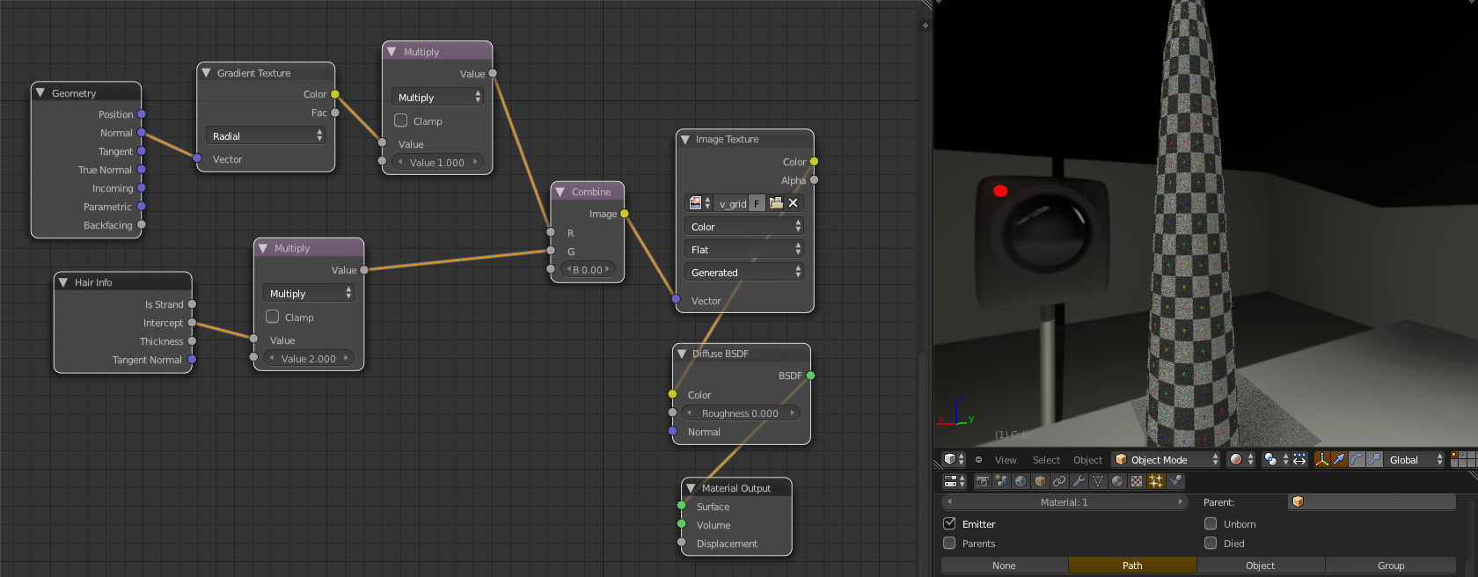Choose the Group render type button
The height and width of the screenshot is (577, 1478).
point(1390,566)
